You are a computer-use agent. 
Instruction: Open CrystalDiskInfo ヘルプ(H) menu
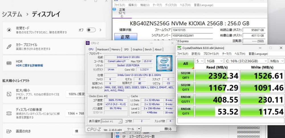185,5
